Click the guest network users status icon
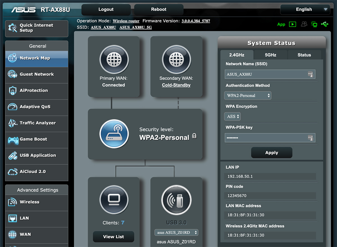337x247 pixels. pos(304,24)
